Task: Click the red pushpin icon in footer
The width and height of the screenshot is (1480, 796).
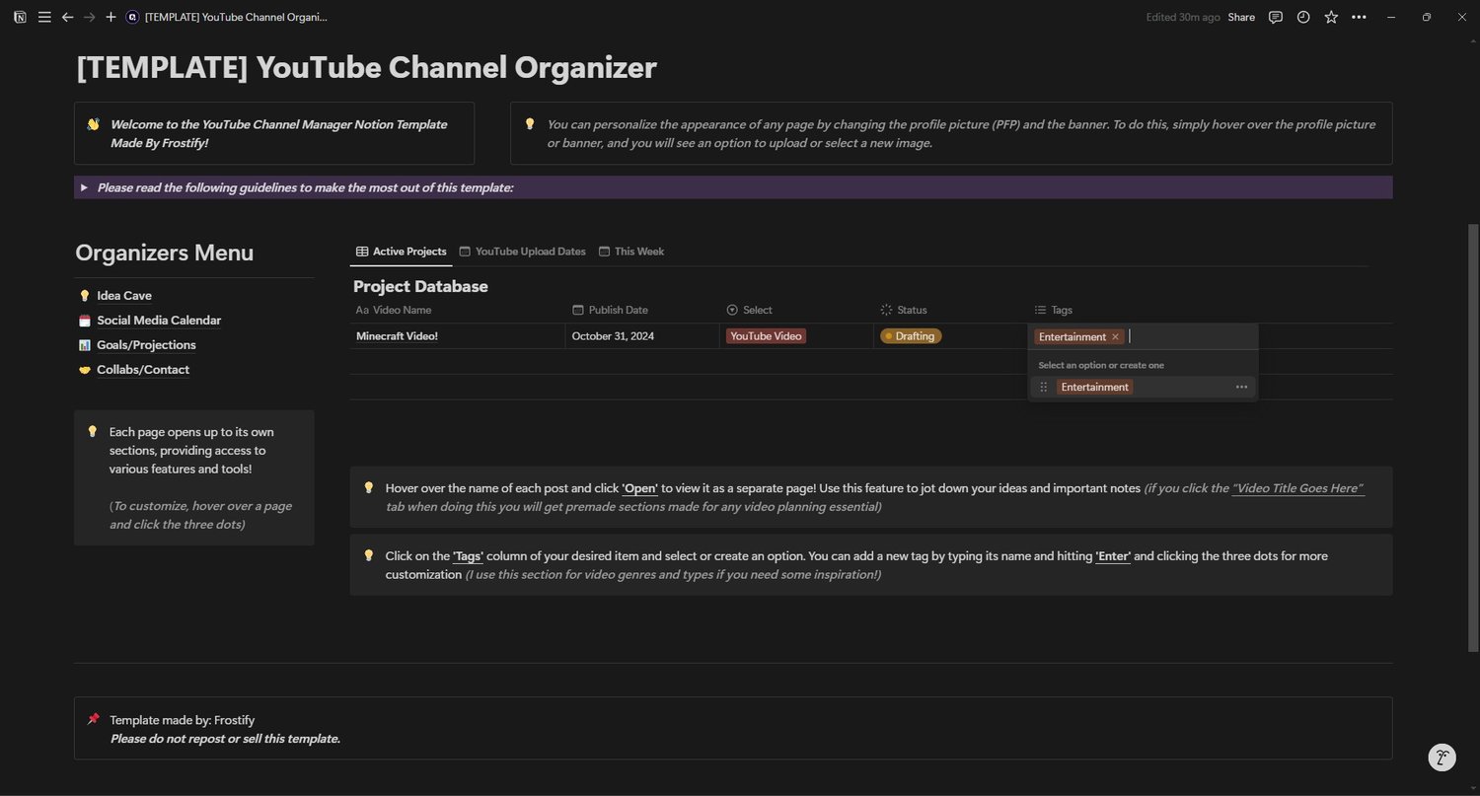Action: [93, 720]
